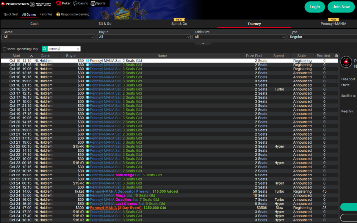Open column settings gear icon
The width and height of the screenshot is (357, 223).
click(336, 56)
